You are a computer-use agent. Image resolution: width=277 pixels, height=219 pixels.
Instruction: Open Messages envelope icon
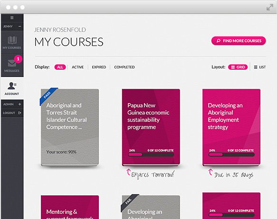coord(12,63)
